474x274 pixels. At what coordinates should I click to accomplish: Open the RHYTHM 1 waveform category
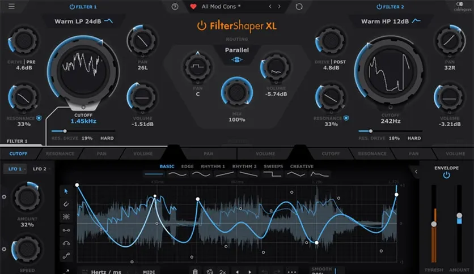click(213, 166)
